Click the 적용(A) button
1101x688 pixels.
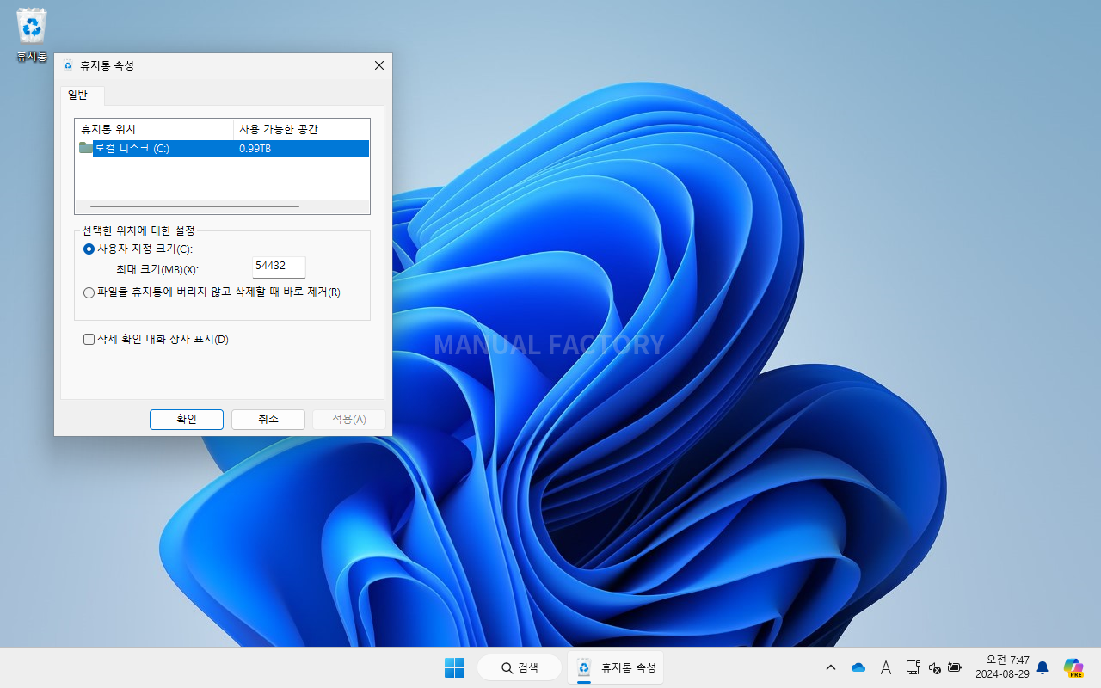click(x=349, y=419)
